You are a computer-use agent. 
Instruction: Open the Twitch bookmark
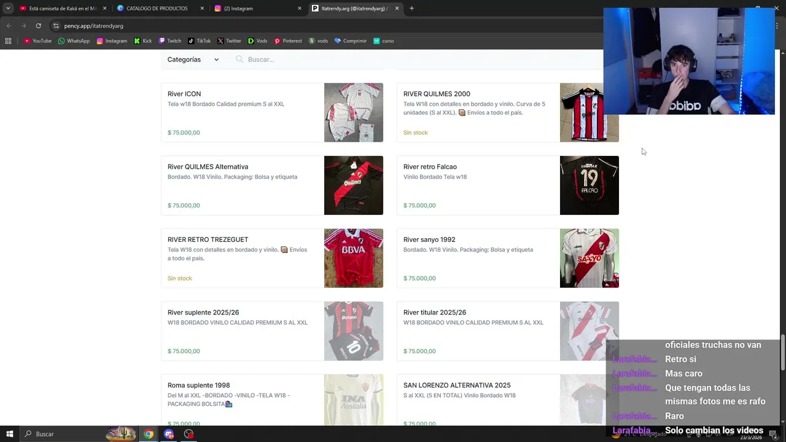(x=170, y=41)
